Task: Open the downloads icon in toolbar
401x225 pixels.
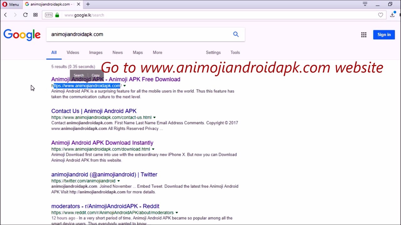Action: pyautogui.click(x=393, y=15)
